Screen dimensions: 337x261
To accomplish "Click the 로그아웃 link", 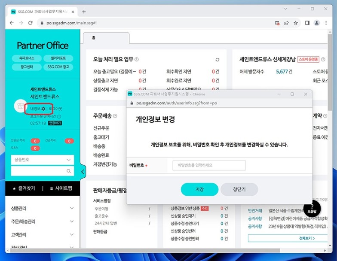I will click(x=55, y=109).
